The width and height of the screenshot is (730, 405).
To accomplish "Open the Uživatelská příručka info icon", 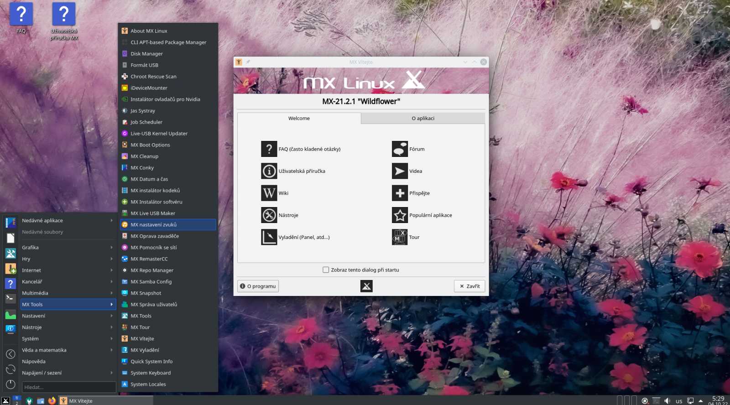I will click(269, 171).
